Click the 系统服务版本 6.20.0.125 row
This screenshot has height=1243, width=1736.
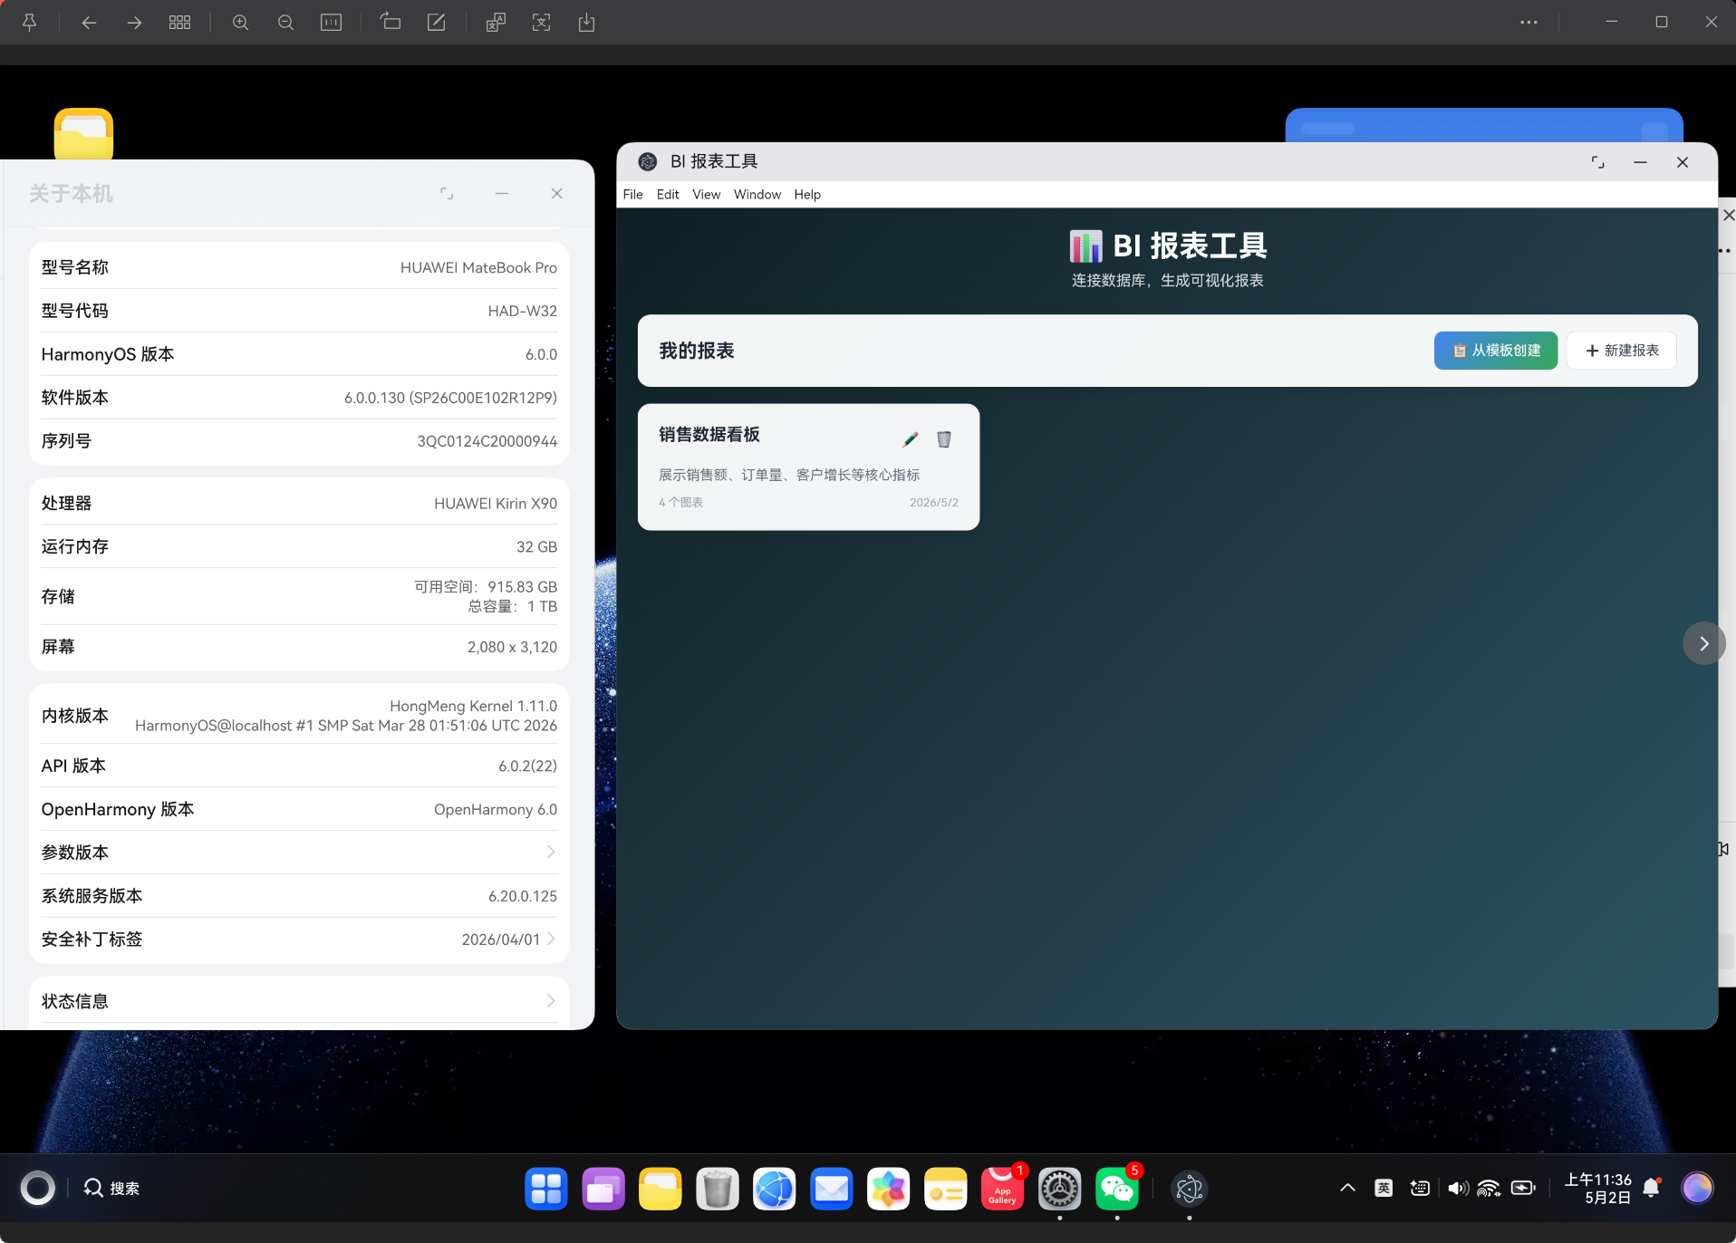(x=299, y=896)
